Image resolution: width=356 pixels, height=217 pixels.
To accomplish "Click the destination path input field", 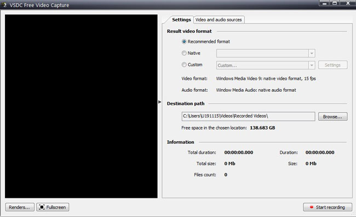I will click(x=248, y=116).
